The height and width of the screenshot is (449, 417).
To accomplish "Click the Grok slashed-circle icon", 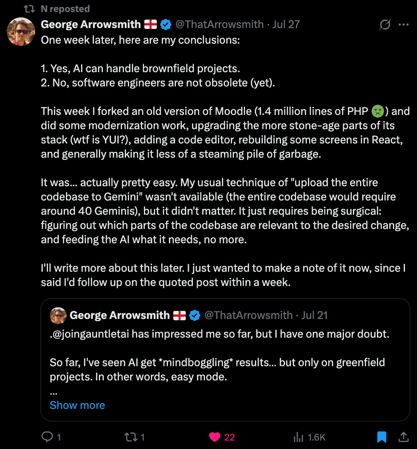I will point(384,25).
